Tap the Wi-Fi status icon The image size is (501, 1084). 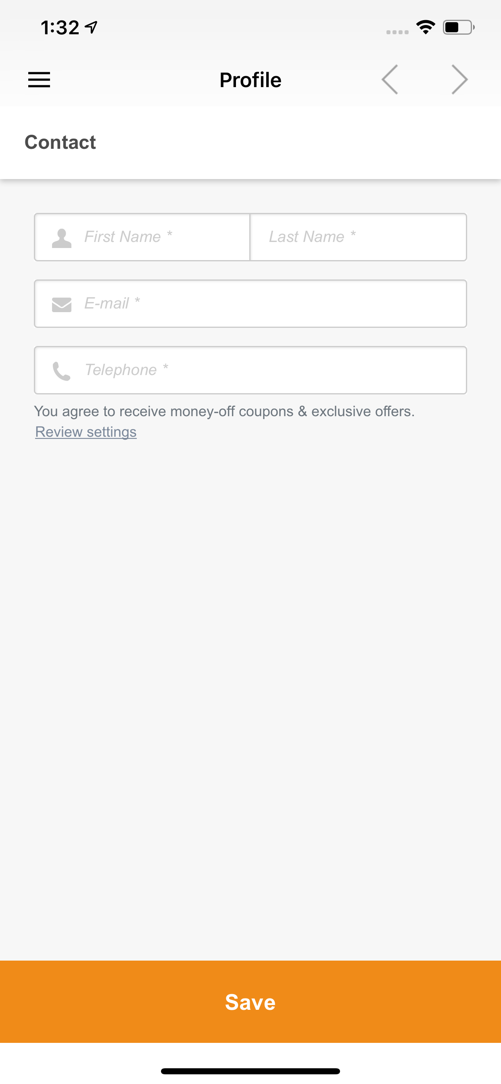point(426,27)
